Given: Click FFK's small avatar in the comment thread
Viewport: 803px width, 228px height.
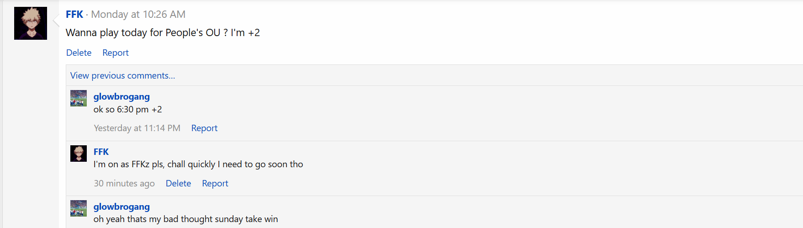Looking at the screenshot, I should [x=79, y=154].
